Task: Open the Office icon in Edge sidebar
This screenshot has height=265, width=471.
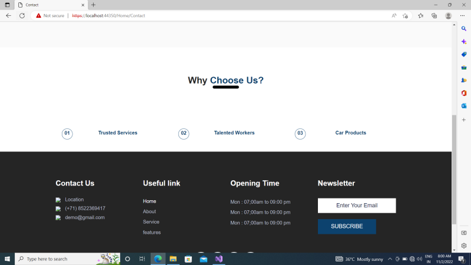Action: click(464, 93)
